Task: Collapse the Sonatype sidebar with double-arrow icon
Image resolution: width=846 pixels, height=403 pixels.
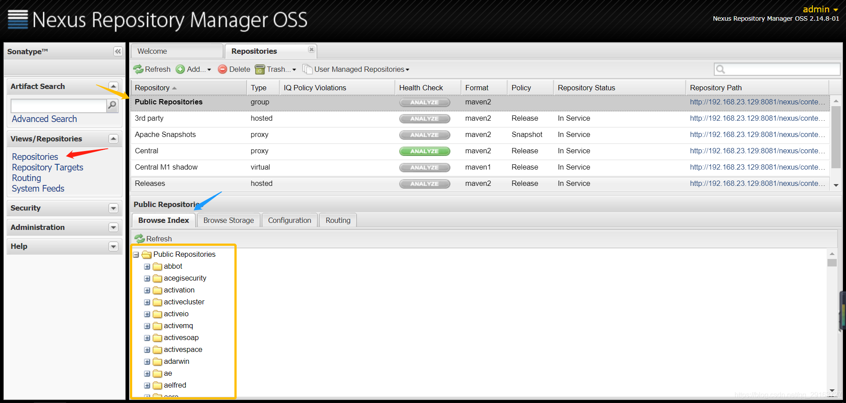Action: coord(118,52)
